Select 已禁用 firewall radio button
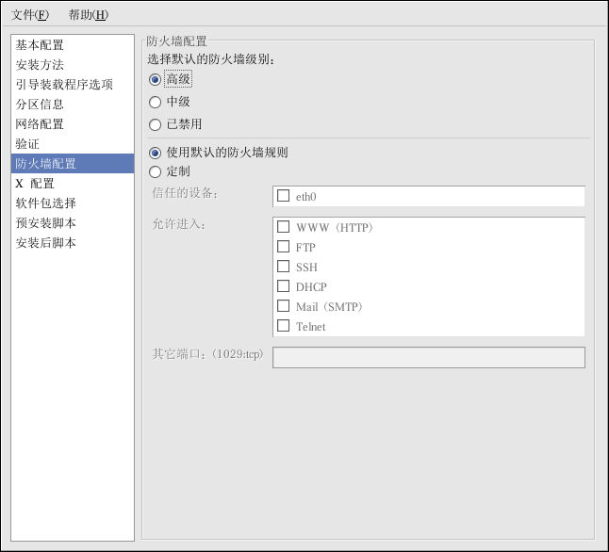 click(x=156, y=124)
